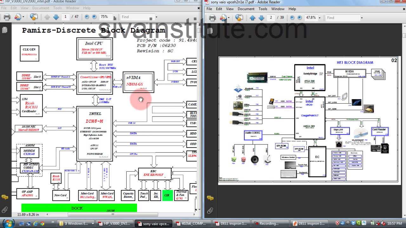
Task: Open the Tools menu in the Sony Vaio window
Action: click(x=263, y=9)
